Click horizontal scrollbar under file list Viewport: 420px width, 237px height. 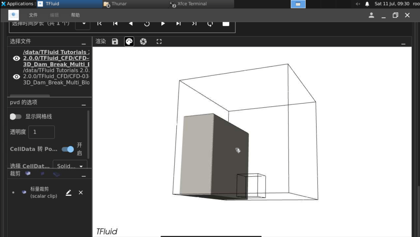[30, 95]
